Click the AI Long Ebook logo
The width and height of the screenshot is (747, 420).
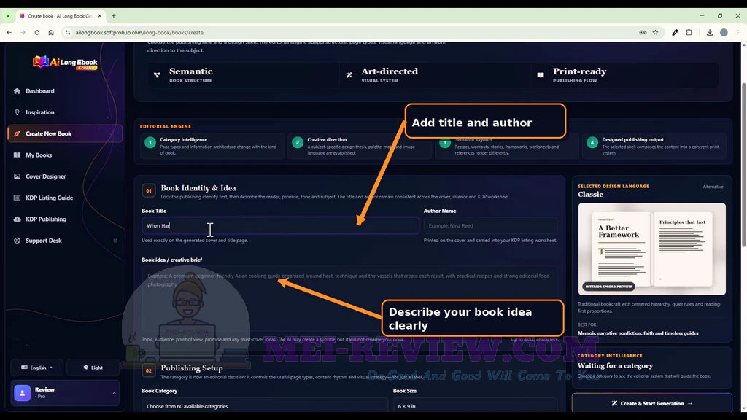click(x=65, y=63)
